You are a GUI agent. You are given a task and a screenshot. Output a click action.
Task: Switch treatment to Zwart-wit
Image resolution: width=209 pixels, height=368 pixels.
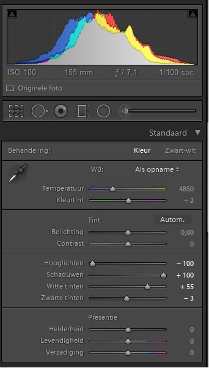click(180, 151)
